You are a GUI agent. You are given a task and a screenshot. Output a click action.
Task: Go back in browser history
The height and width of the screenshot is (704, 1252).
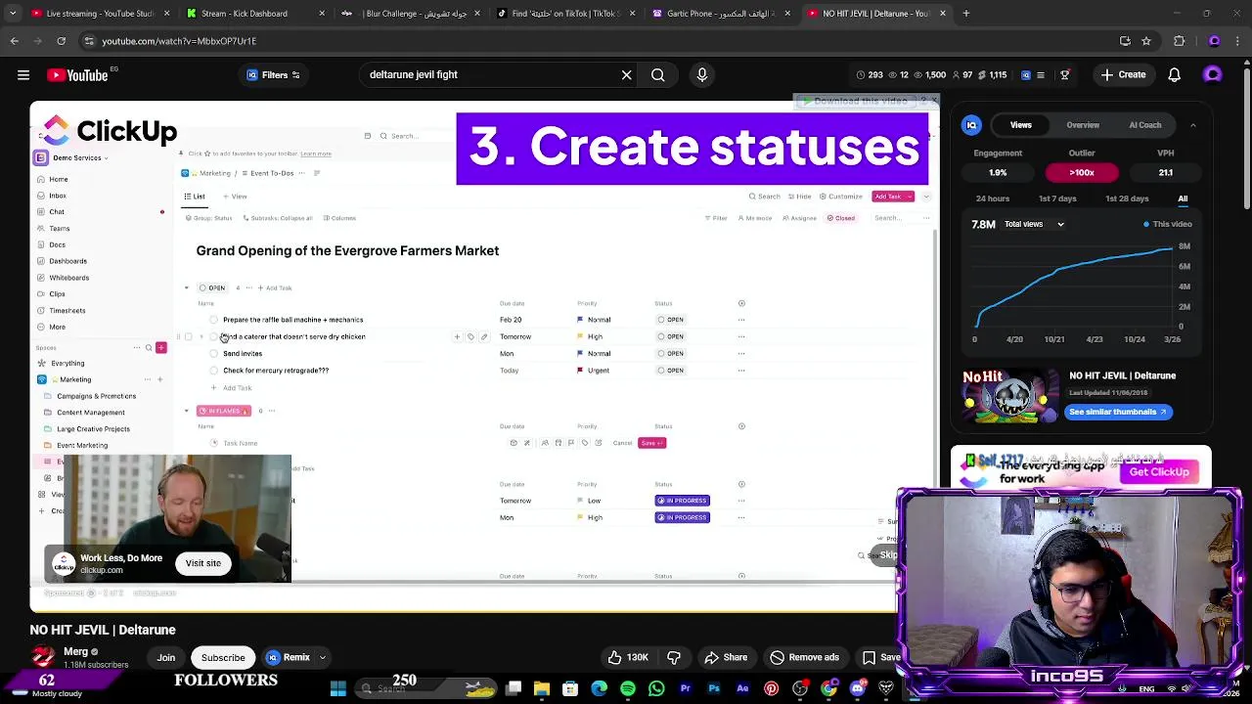coord(15,41)
